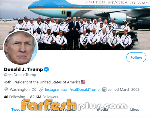The image size is (151, 117).
Task: Click the presidential seal on the airplane
Action: (x=63, y=12)
